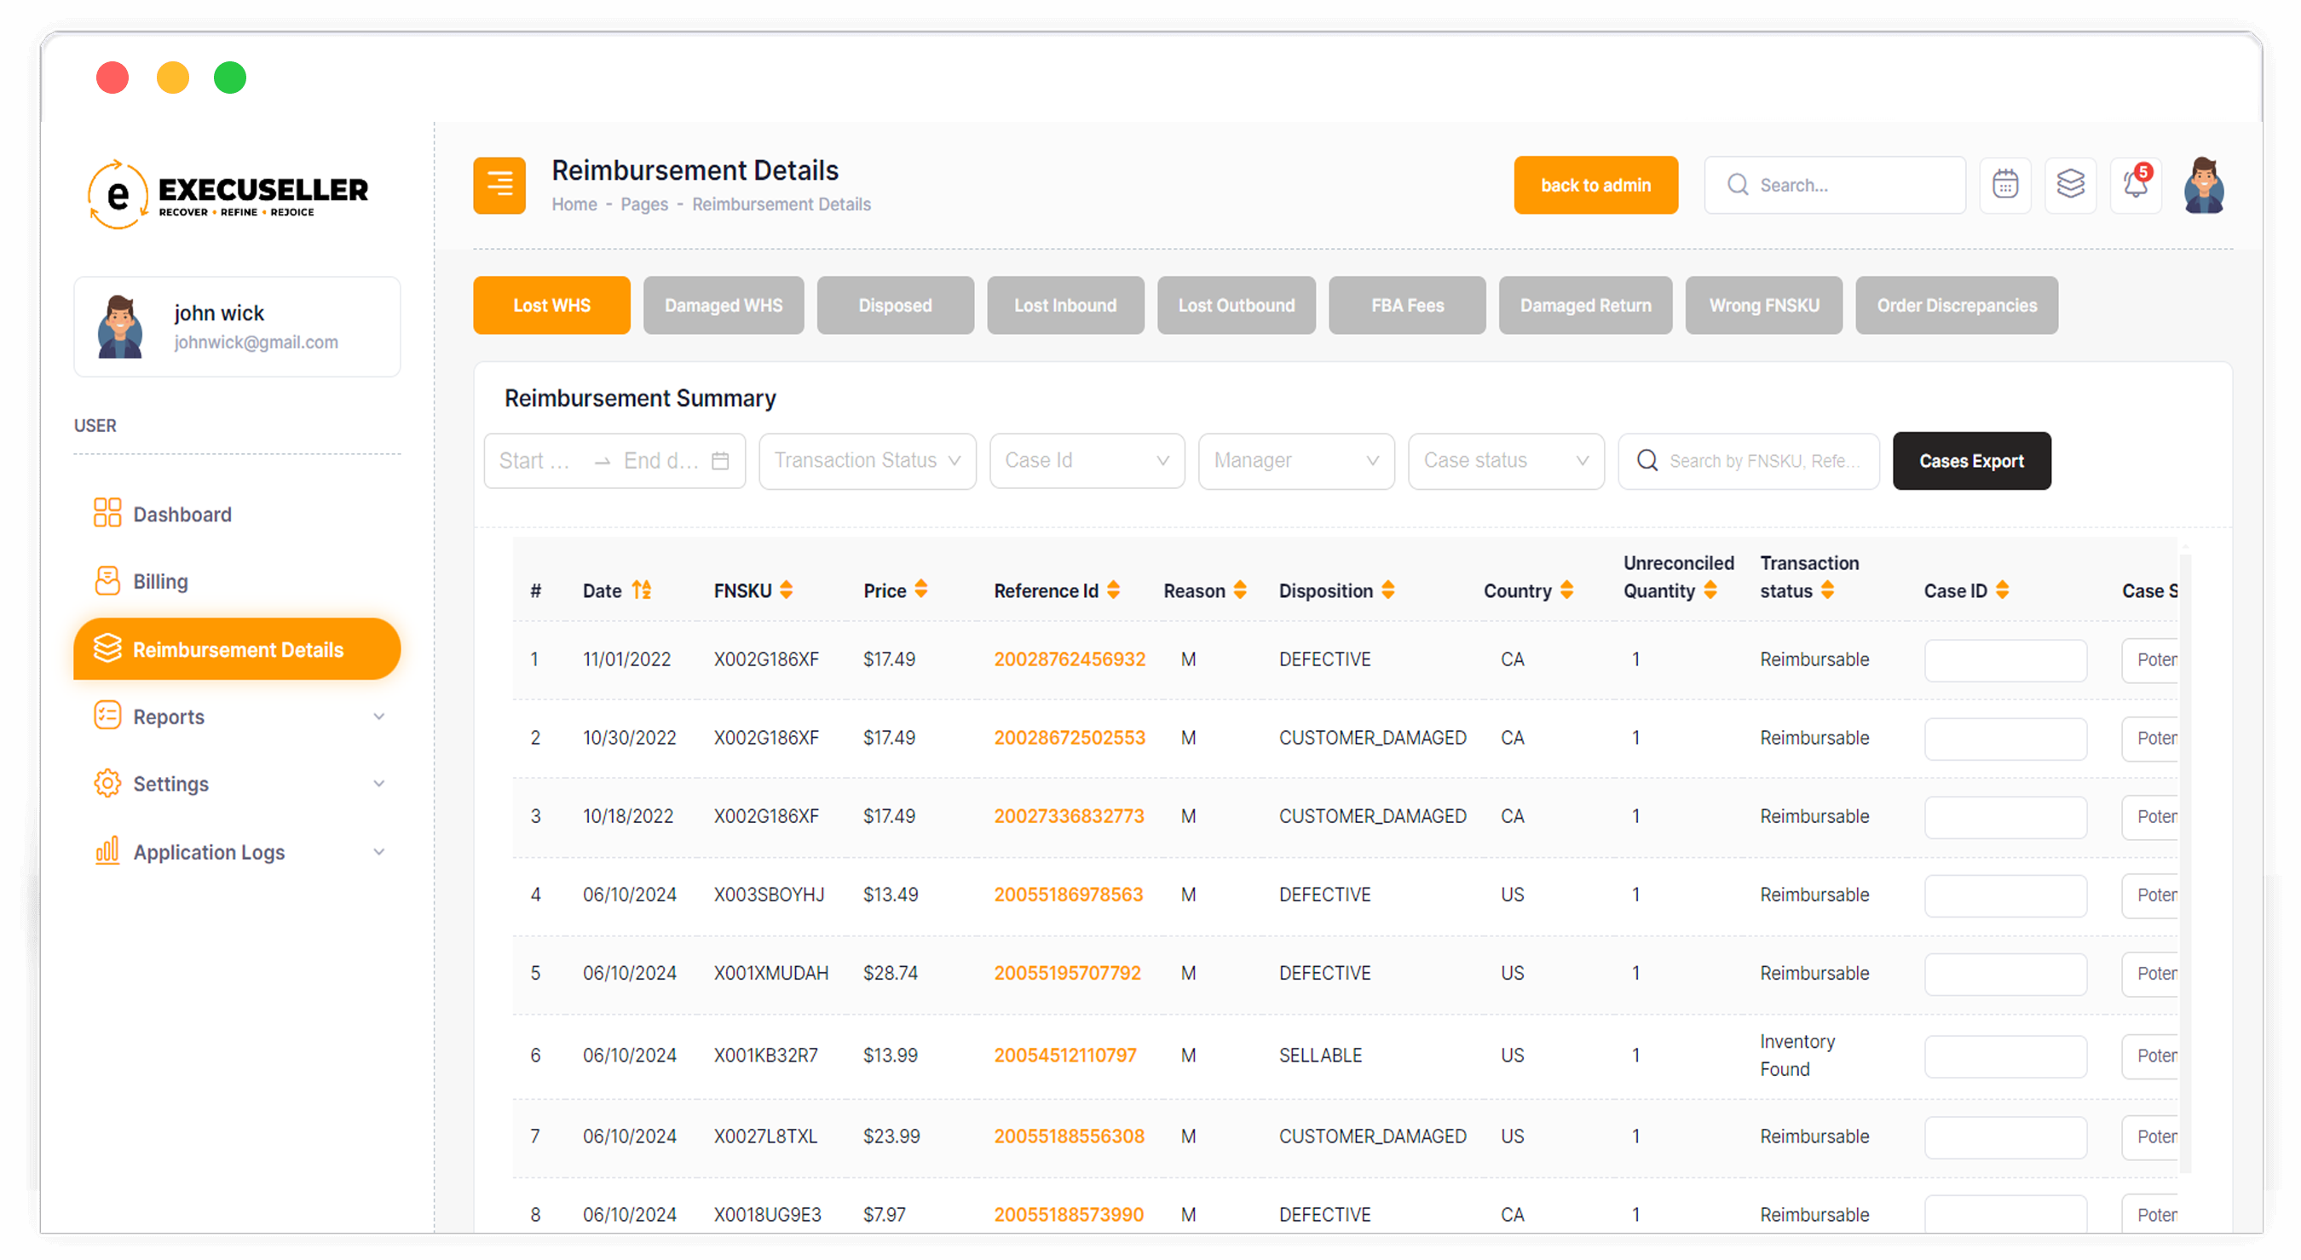Open Manager dropdown

[x=1295, y=461]
